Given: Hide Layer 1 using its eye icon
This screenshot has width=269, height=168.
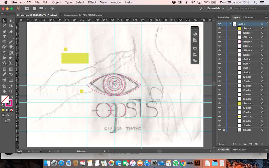Looking at the screenshot, I should pos(220,24).
